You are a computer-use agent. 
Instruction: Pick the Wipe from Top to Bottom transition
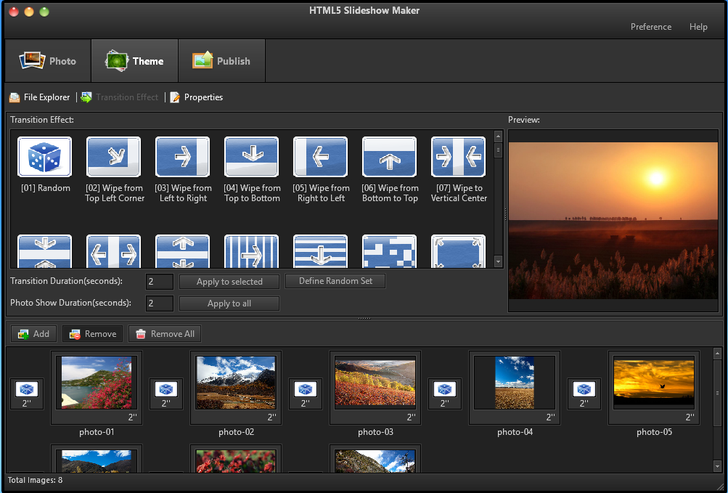(x=251, y=157)
